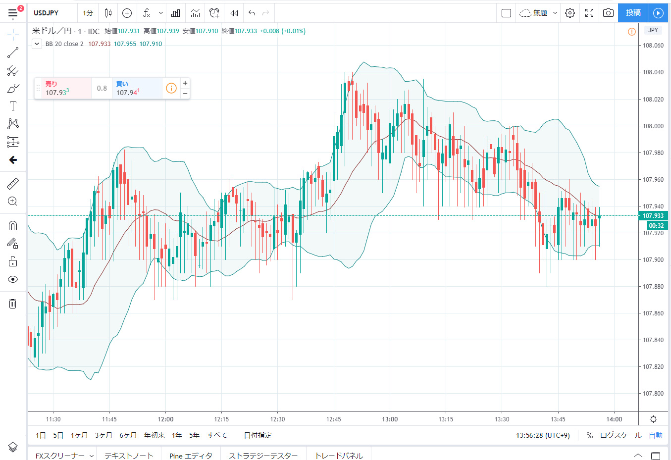Select the long position forecasting tool

click(13, 142)
